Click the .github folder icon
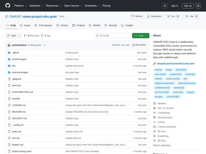206x154 pixels. coord(9,53)
